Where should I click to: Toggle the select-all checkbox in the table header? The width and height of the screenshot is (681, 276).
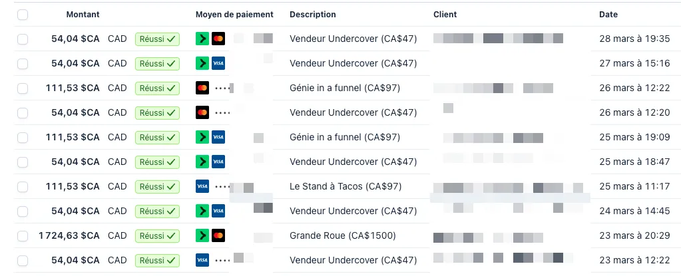click(23, 15)
